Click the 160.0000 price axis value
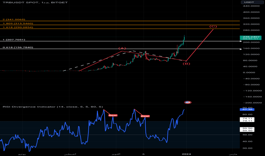Screen dimensions: 265x156 coord(251,49)
